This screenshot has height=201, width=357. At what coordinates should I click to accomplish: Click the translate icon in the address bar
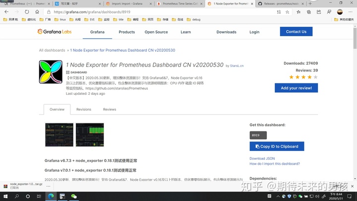coord(279,12)
